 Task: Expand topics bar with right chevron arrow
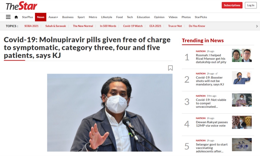(257, 26)
